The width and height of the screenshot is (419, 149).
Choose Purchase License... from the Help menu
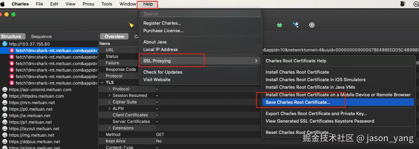tap(201, 31)
